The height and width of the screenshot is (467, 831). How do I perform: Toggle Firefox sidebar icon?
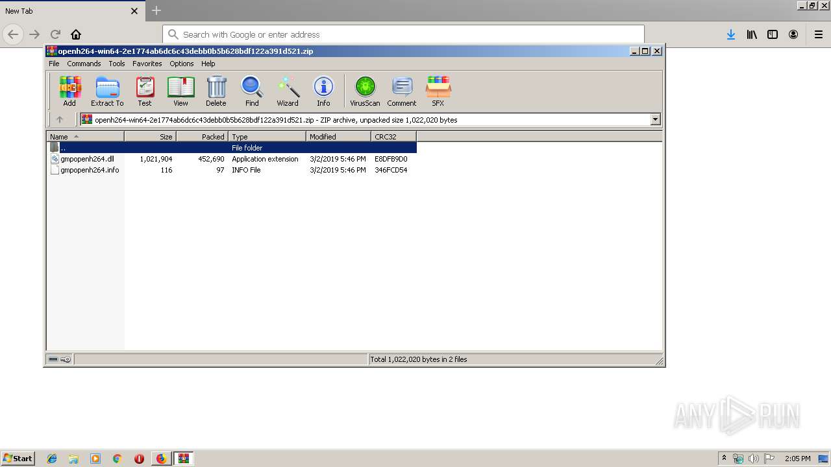[x=773, y=34]
